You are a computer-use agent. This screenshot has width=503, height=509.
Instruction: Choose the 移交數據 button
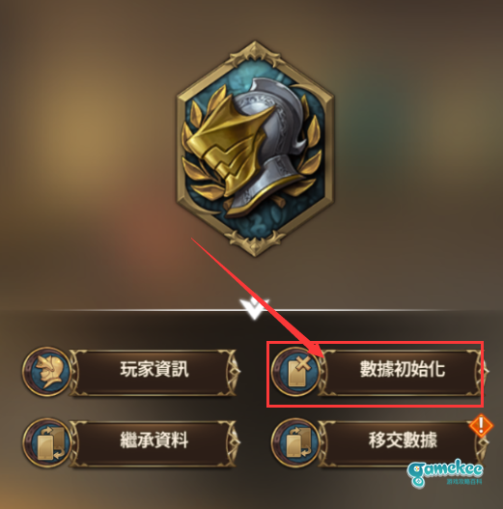click(403, 443)
